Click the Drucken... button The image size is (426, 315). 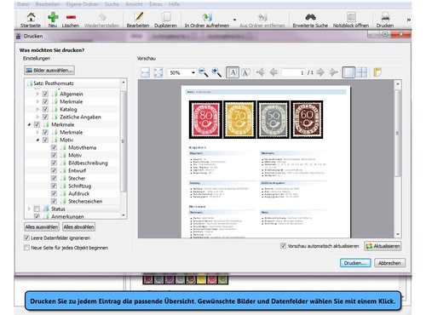click(355, 263)
